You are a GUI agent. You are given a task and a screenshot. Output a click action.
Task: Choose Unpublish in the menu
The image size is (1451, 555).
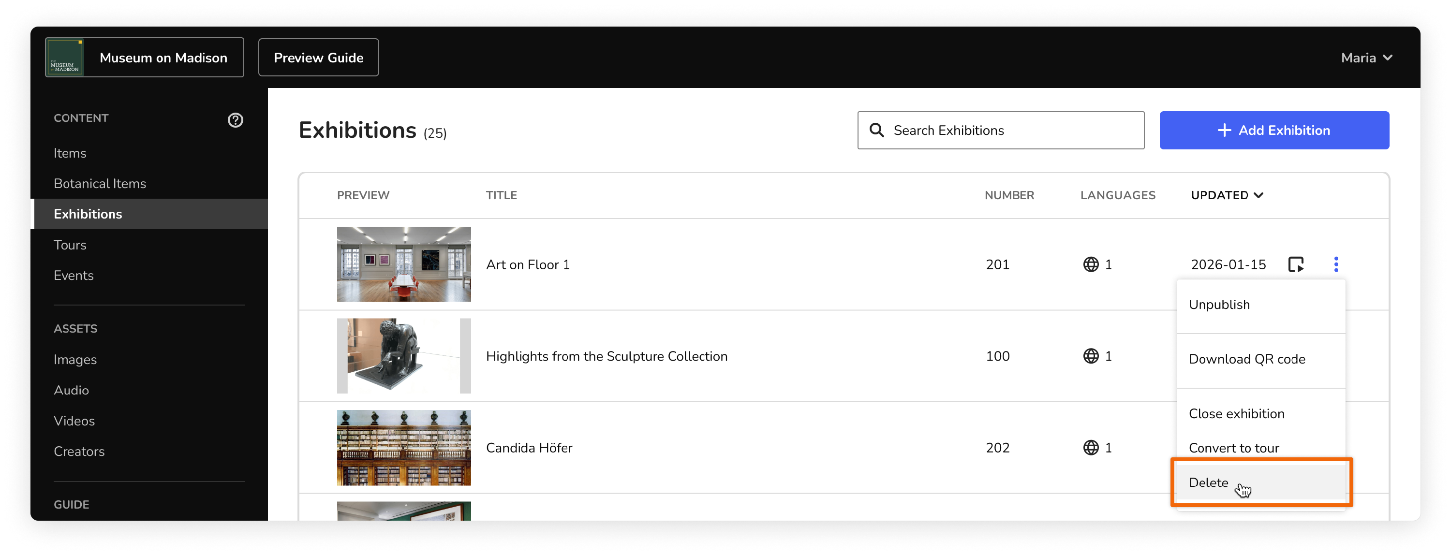coord(1219,305)
